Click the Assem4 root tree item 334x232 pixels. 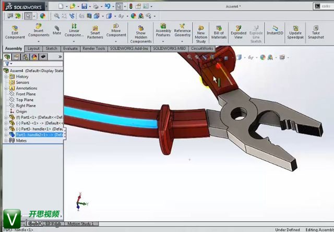pos(33,71)
